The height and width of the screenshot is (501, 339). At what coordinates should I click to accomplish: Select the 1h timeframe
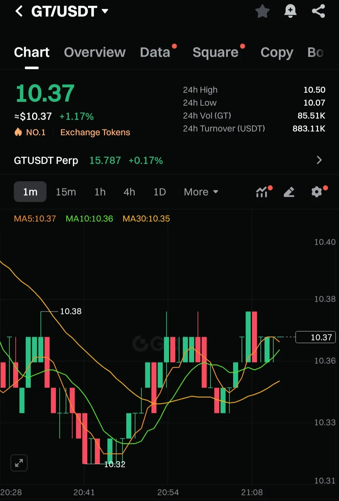[100, 192]
